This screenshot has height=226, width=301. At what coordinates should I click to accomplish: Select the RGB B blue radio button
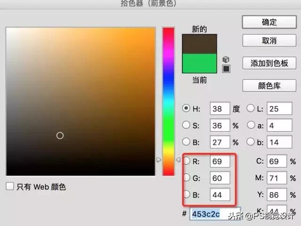186,195
